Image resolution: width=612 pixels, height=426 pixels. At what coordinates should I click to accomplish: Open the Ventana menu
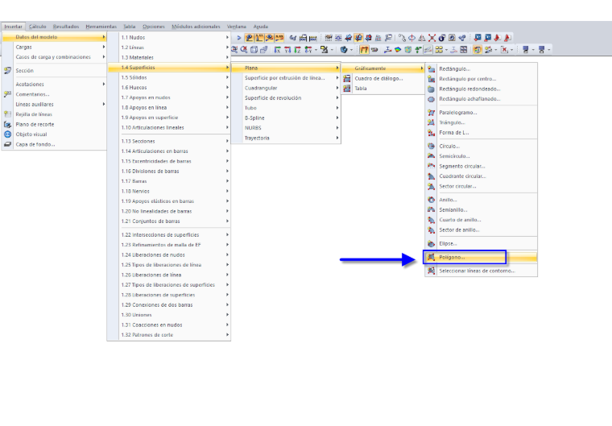[237, 27]
